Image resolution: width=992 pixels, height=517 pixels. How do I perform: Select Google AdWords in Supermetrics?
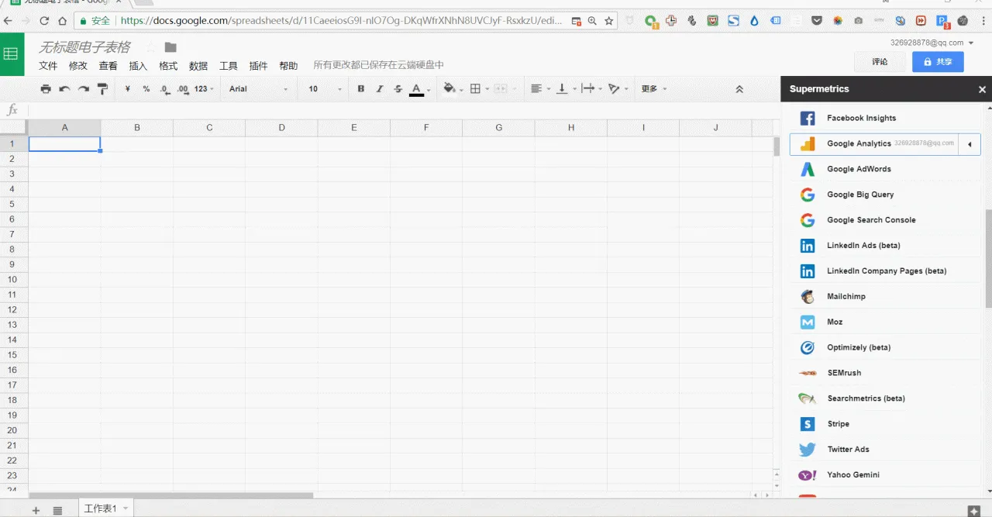(x=859, y=169)
